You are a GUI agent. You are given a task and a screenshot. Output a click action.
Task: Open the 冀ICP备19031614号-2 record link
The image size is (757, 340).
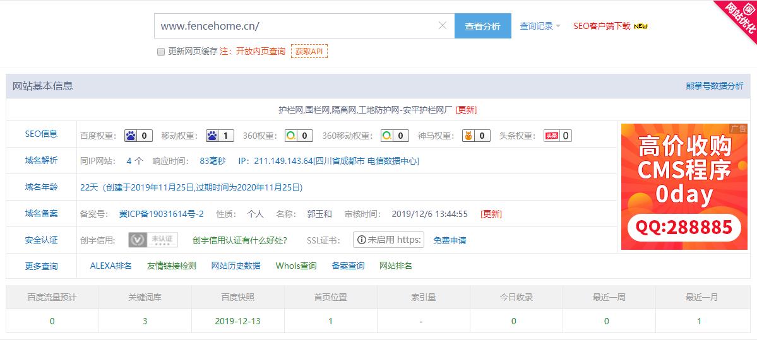(161, 214)
